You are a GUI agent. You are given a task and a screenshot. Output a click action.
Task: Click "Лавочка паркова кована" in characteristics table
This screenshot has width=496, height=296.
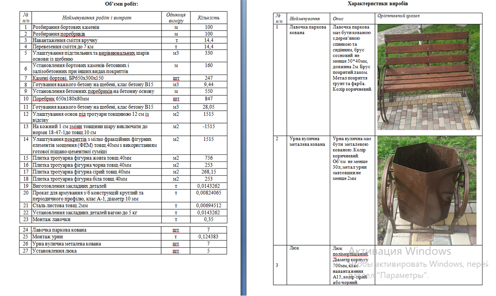(308, 30)
